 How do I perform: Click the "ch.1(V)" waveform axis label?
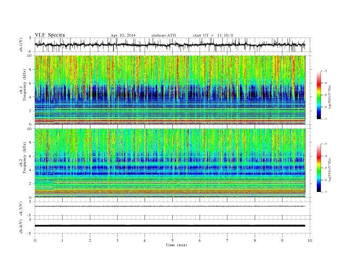pyautogui.click(x=21, y=45)
